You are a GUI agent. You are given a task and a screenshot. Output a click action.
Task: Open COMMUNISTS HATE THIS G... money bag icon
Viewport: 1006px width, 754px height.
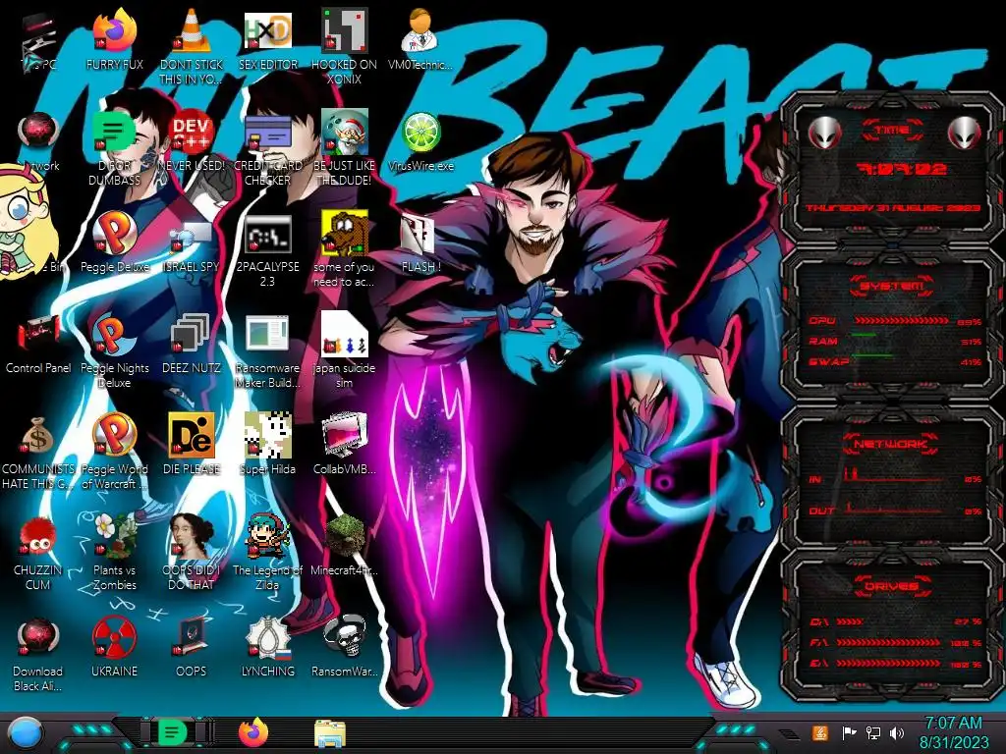pos(38,436)
